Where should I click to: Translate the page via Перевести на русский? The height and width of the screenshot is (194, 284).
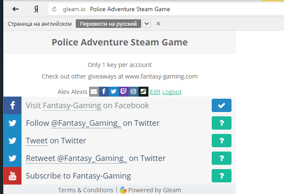point(108,24)
